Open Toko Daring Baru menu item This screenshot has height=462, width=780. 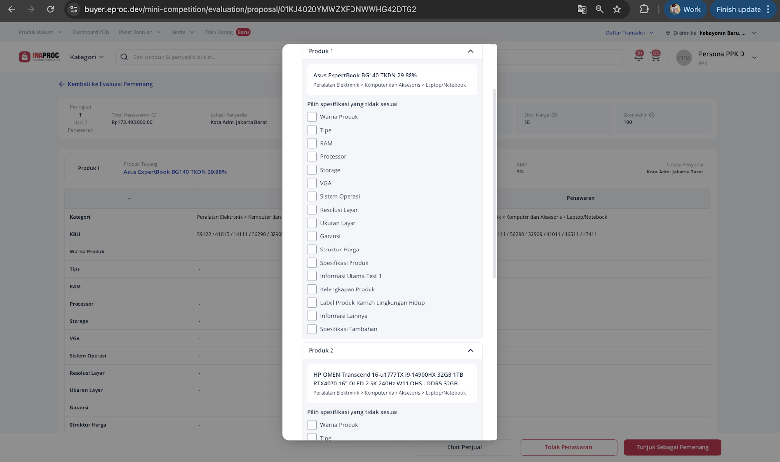pos(227,32)
